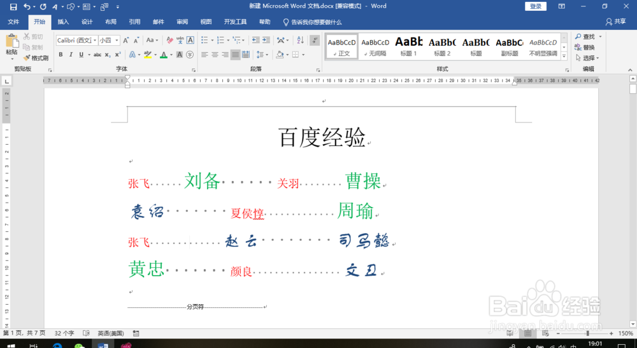Image resolution: width=637 pixels, height=348 pixels.
Task: Switch to the Layout (布局) tab
Action: [x=110, y=22]
